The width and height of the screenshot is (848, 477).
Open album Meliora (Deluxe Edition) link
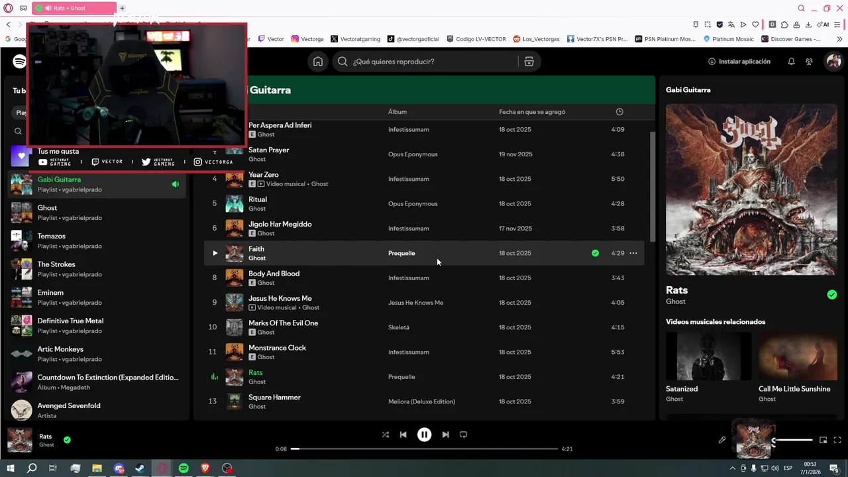click(421, 401)
